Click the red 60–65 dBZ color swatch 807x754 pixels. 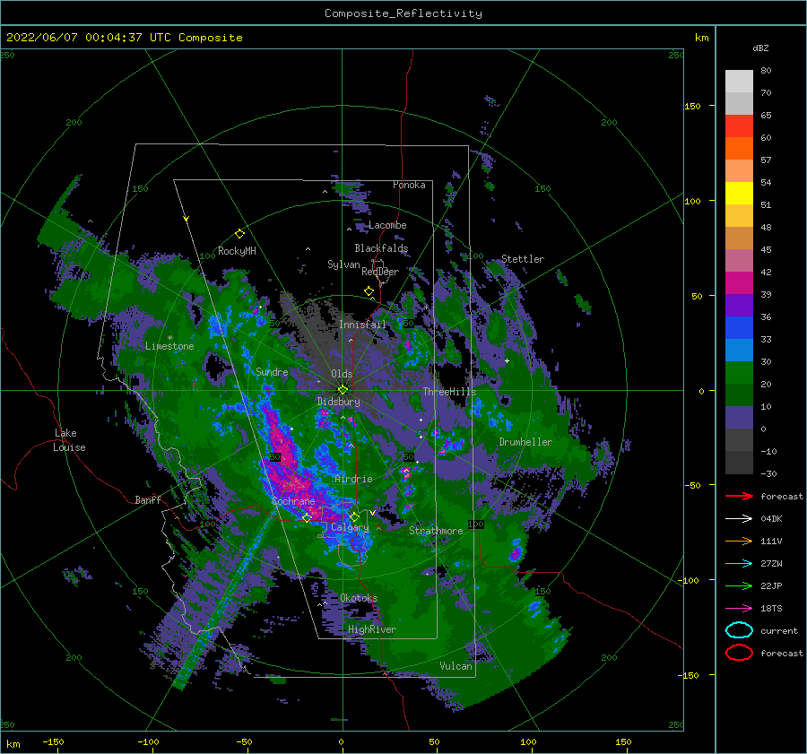[739, 126]
